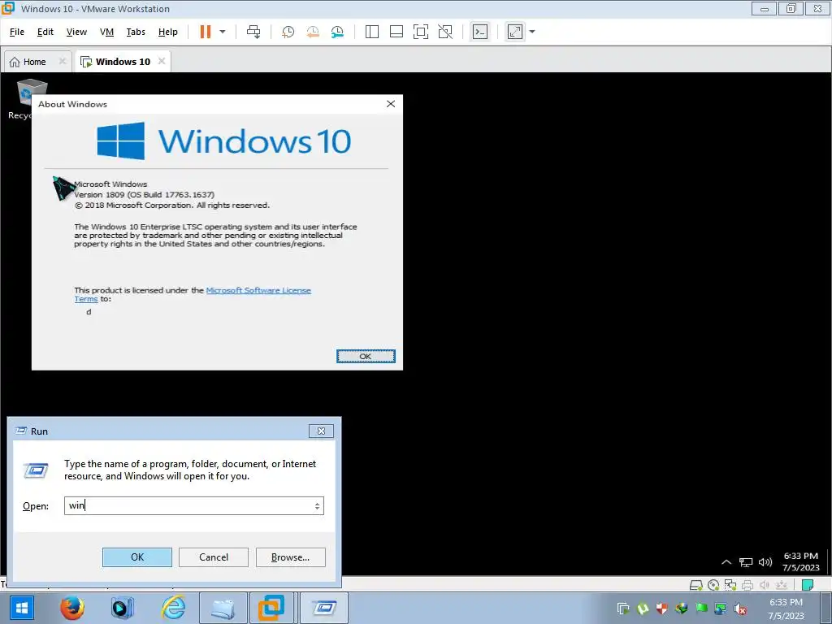832x624 pixels.
Task: Close the Windows 10 VM tab
Action: 162,61
